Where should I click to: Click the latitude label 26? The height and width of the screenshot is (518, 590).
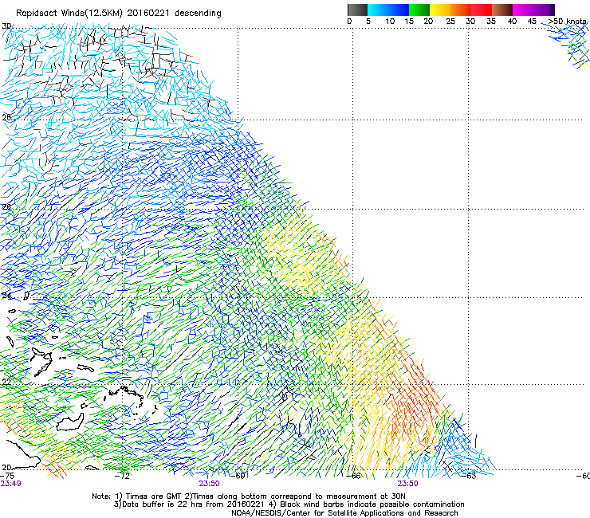[6, 206]
